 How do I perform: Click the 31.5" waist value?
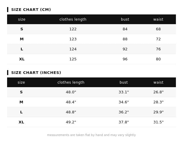[x=158, y=122]
